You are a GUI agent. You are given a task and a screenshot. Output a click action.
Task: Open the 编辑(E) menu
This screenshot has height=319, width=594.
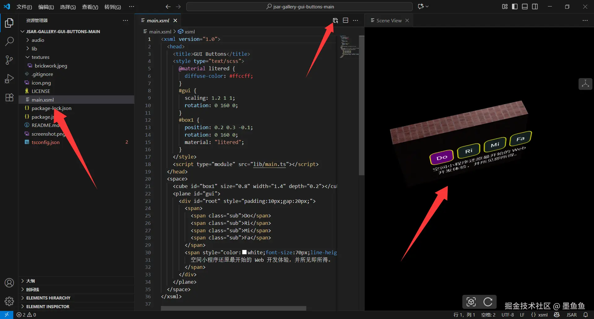click(x=46, y=7)
